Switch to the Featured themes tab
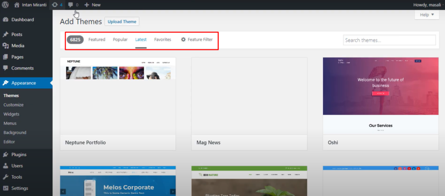445x196 pixels. tap(97, 39)
